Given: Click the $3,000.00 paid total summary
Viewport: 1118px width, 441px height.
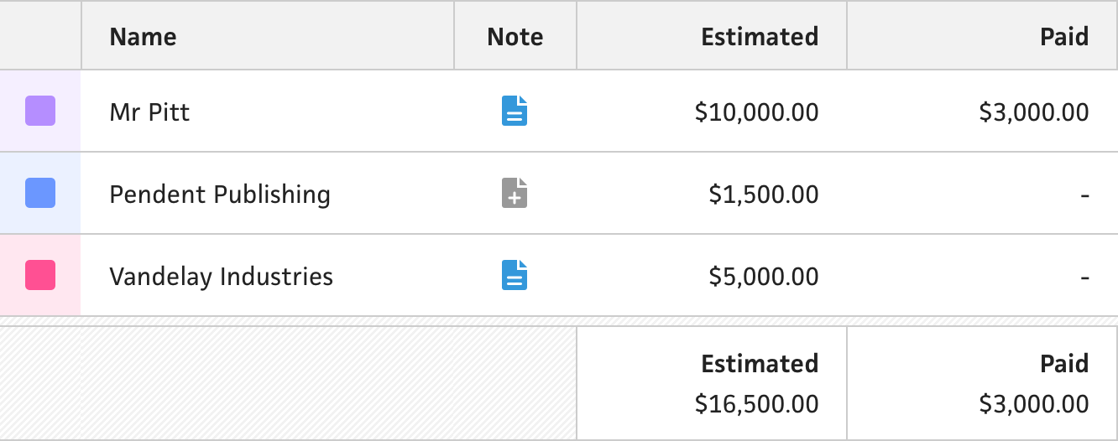Looking at the screenshot, I should point(1034,404).
